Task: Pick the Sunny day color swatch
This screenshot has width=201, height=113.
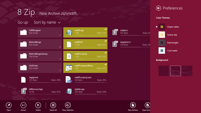Action: tap(162, 35)
